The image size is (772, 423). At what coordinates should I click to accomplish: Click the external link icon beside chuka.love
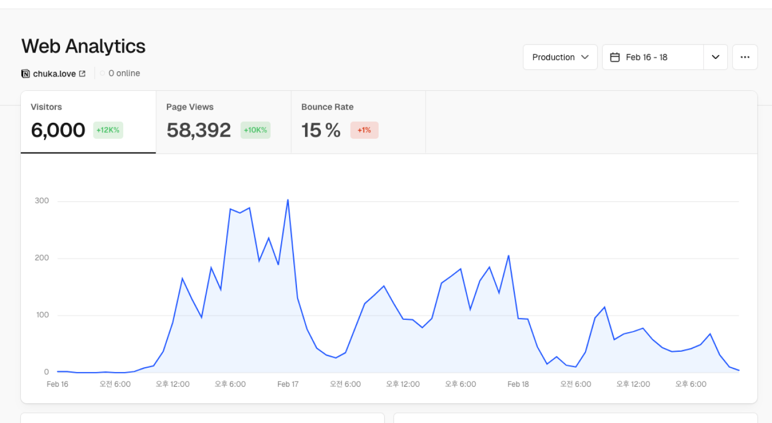pyautogui.click(x=82, y=74)
